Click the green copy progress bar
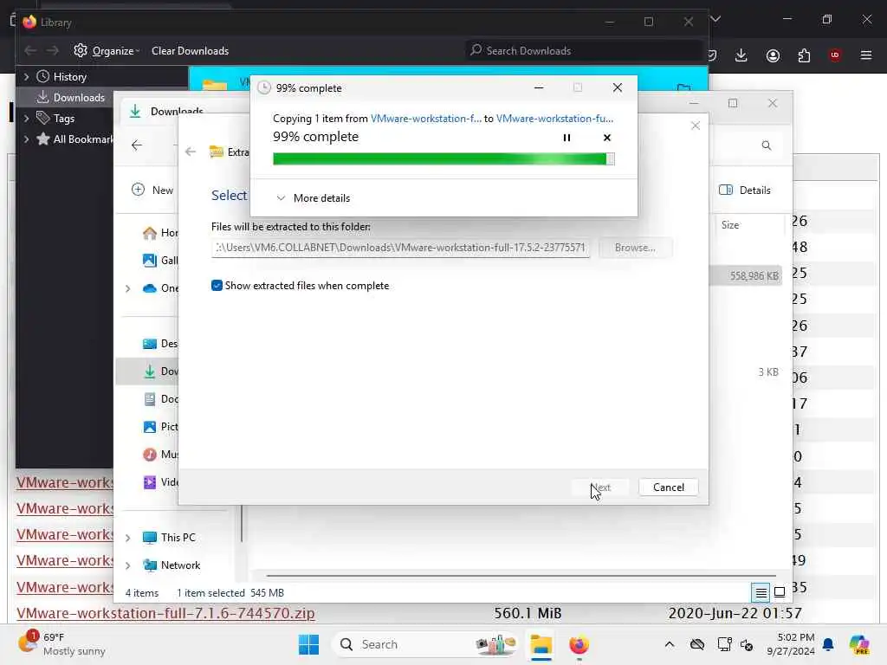The image size is (887, 665). point(443,159)
